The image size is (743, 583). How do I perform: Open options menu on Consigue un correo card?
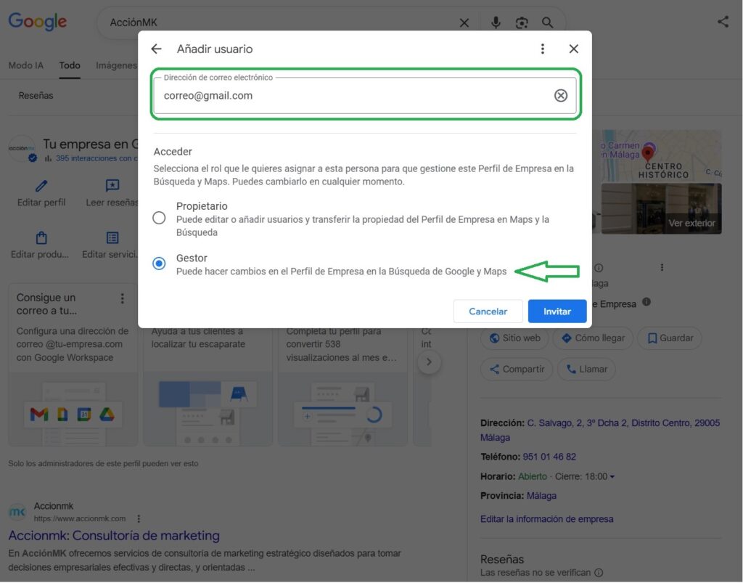123,298
